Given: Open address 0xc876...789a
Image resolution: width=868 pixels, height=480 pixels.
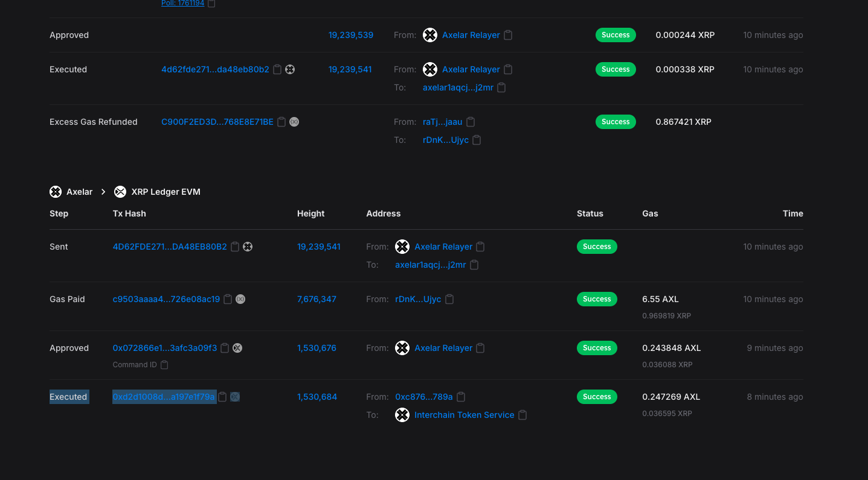Looking at the screenshot, I should 424,397.
